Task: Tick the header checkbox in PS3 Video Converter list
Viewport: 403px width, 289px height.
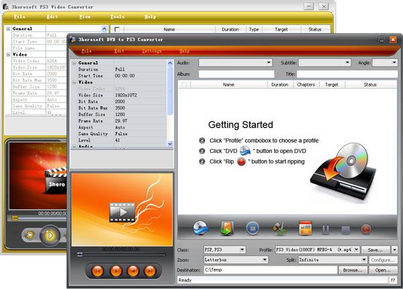Action: pyautogui.click(x=117, y=30)
